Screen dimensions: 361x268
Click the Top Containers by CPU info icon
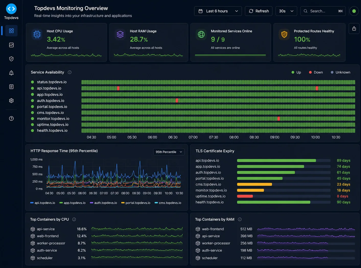coord(74,219)
